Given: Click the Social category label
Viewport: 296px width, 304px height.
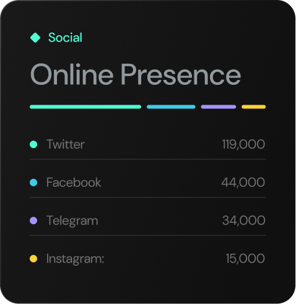Looking at the screenshot, I should pyautogui.click(x=65, y=38).
